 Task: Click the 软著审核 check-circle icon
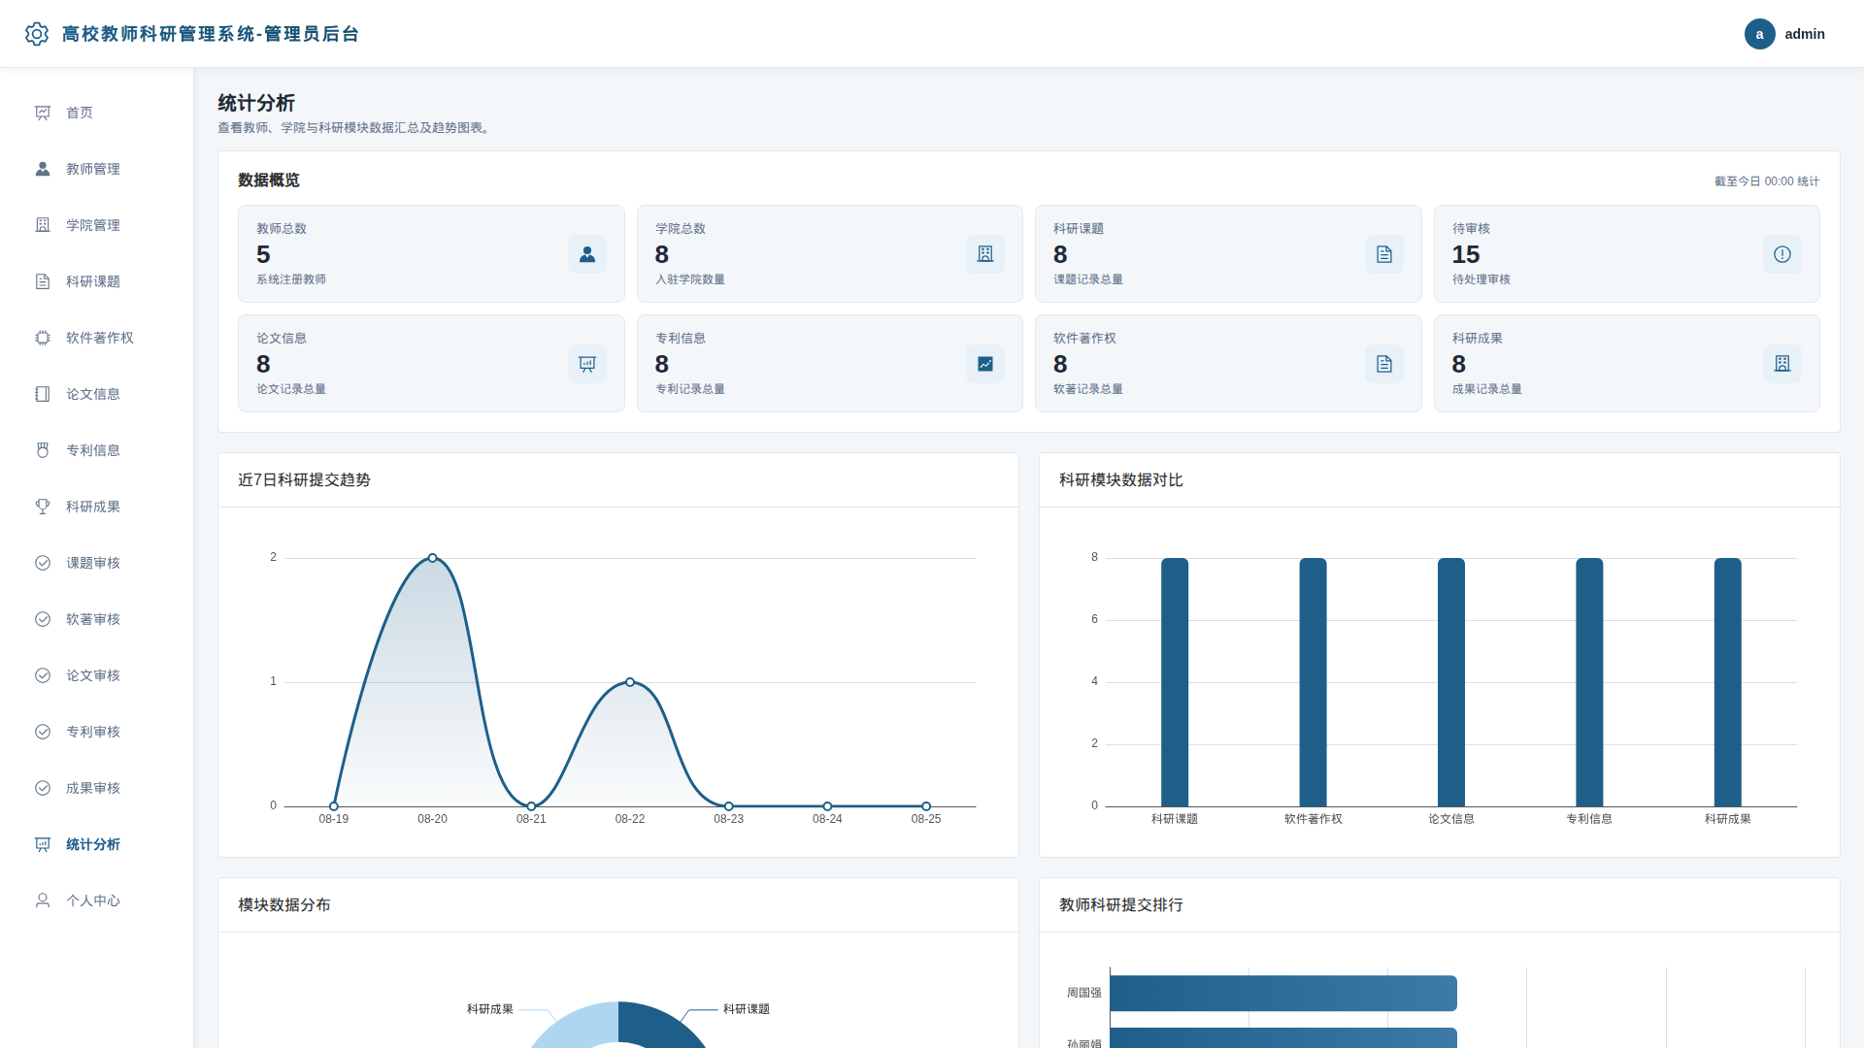point(43,619)
